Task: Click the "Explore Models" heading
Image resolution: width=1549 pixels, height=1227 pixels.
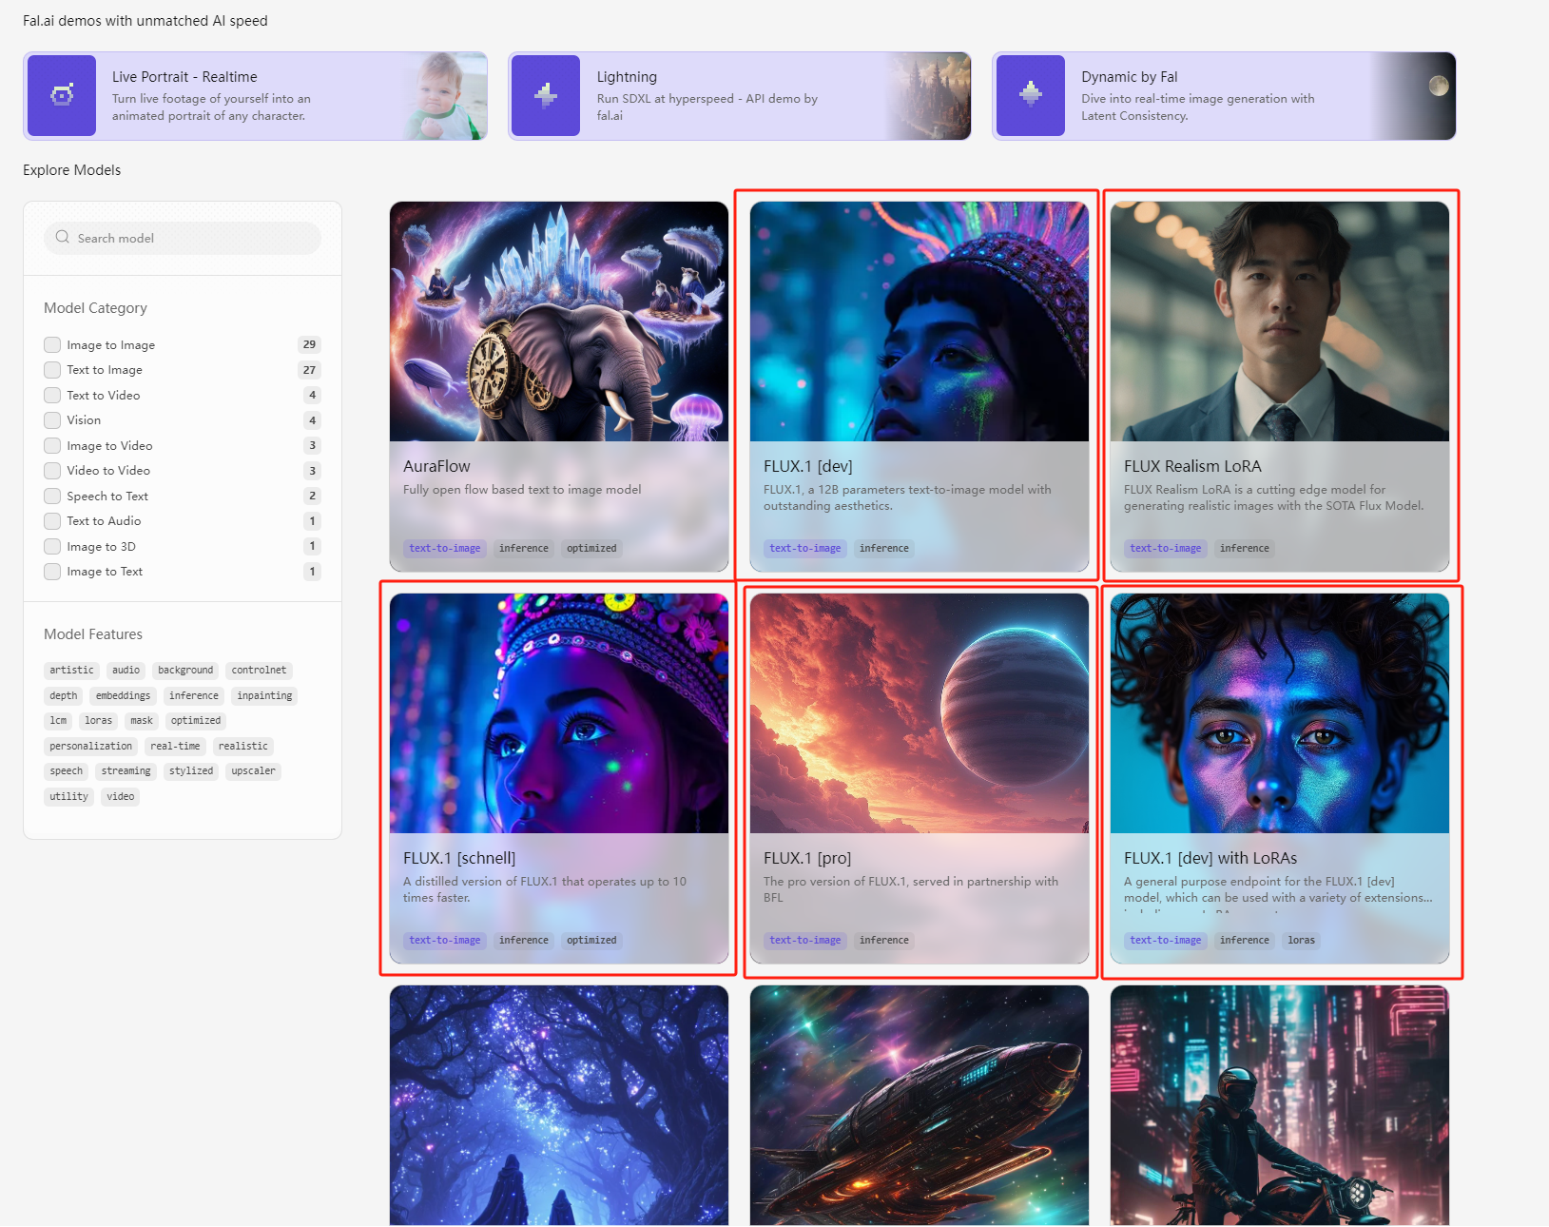Action: (x=72, y=170)
